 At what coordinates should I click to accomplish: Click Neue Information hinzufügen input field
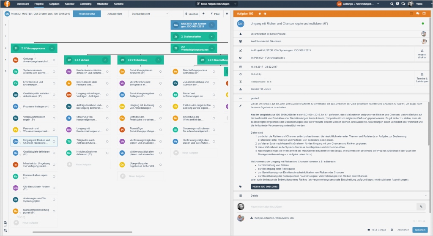[332, 206]
